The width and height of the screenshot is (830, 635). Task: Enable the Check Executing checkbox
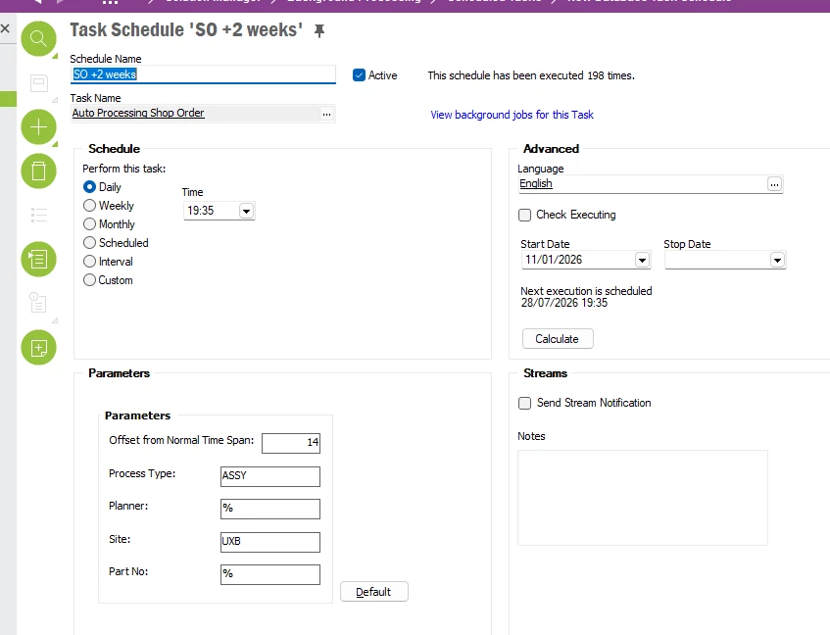pos(524,215)
